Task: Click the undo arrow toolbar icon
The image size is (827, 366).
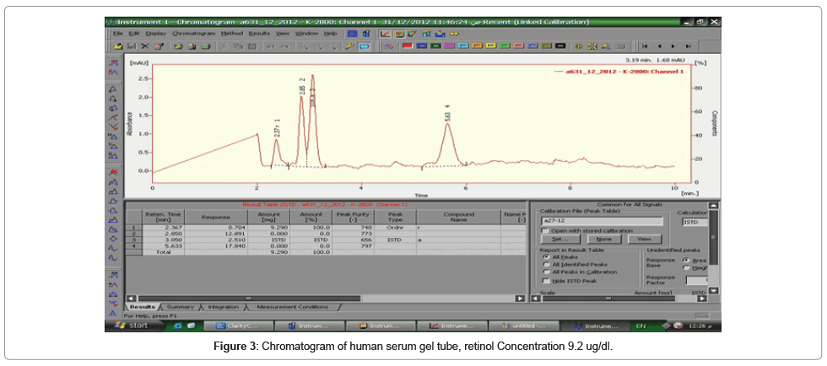Action: click(x=271, y=46)
